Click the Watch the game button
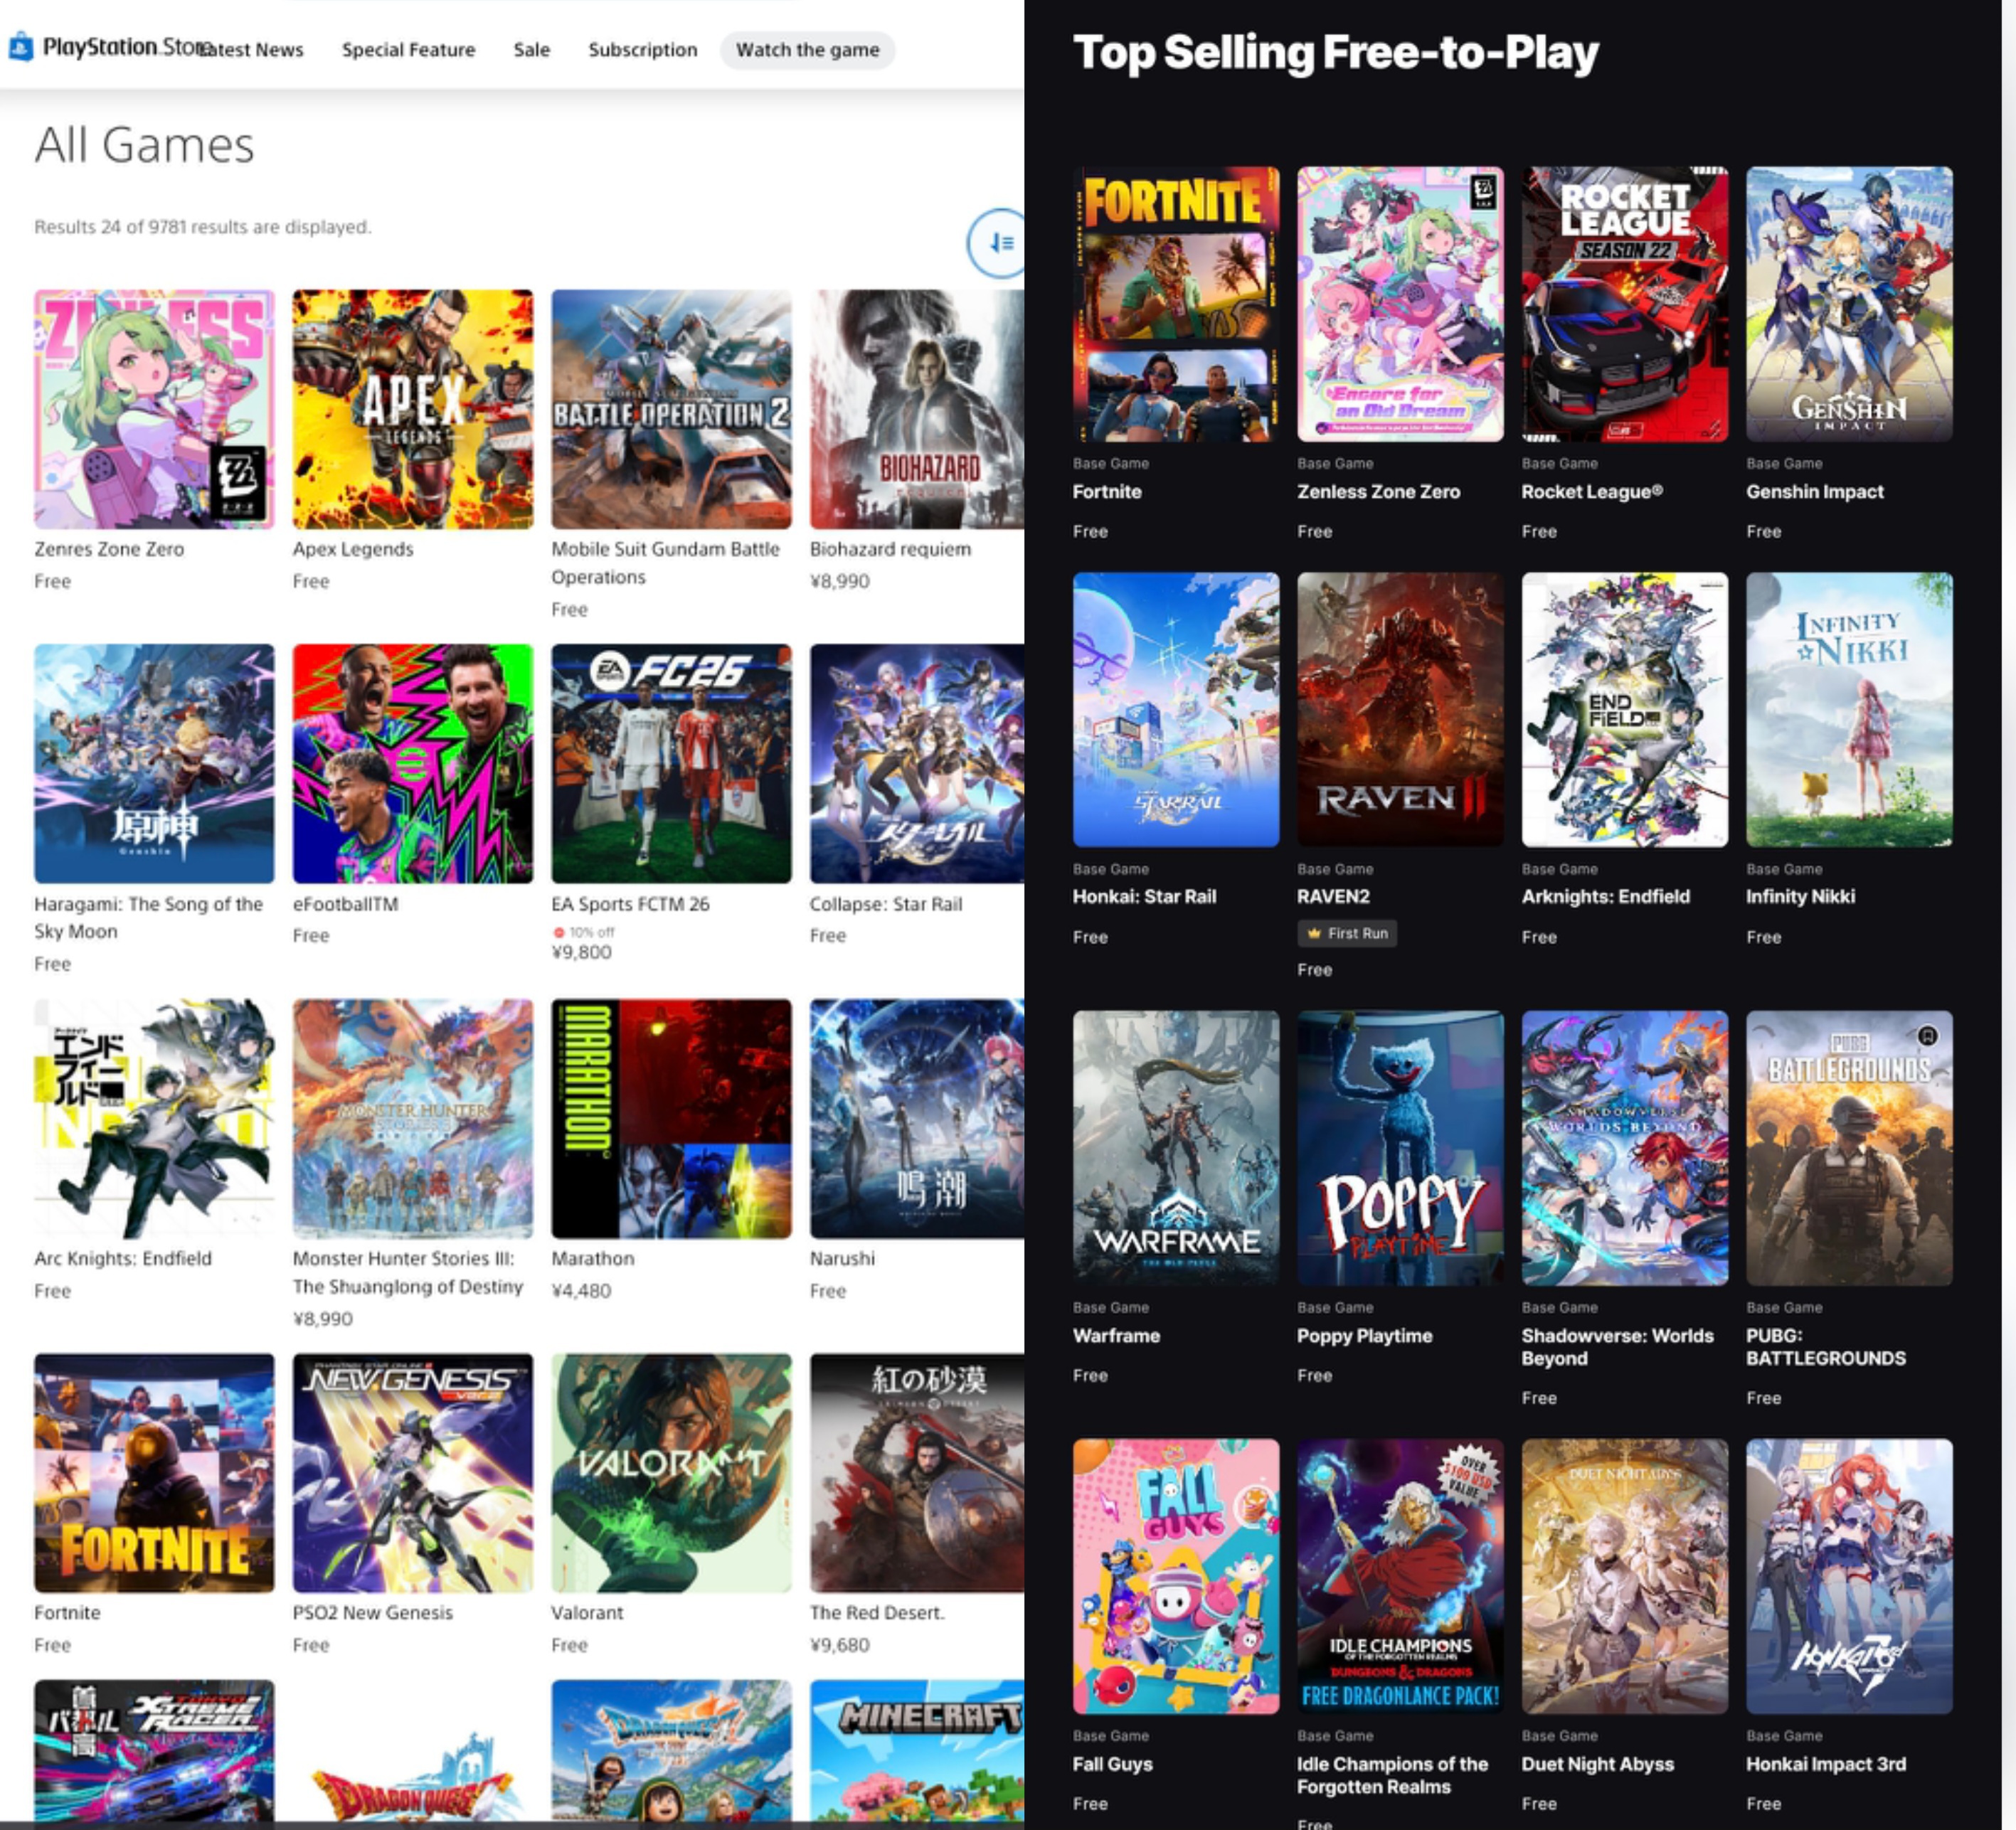 [807, 50]
